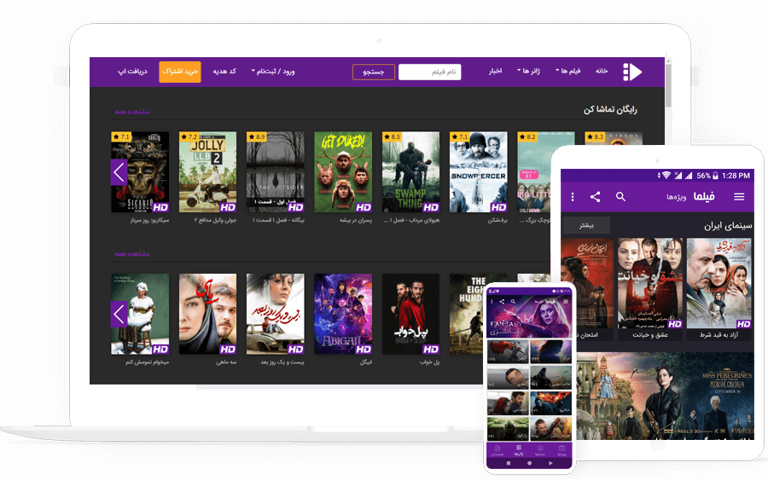This screenshot has height=480, width=768.
Task: Click the title پل خواب under the poster
Action: (x=429, y=362)
